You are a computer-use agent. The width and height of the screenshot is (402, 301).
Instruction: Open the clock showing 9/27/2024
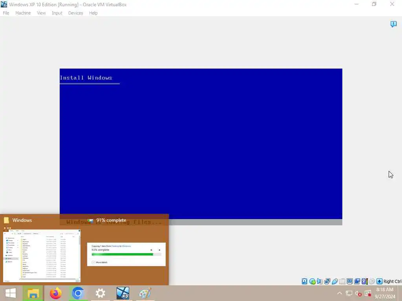coord(385,293)
